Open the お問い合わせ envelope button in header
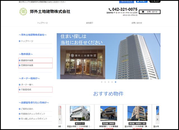 click(x=150, y=12)
